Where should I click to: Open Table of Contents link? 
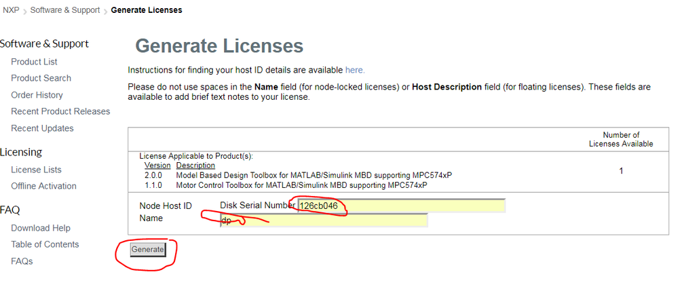point(45,245)
